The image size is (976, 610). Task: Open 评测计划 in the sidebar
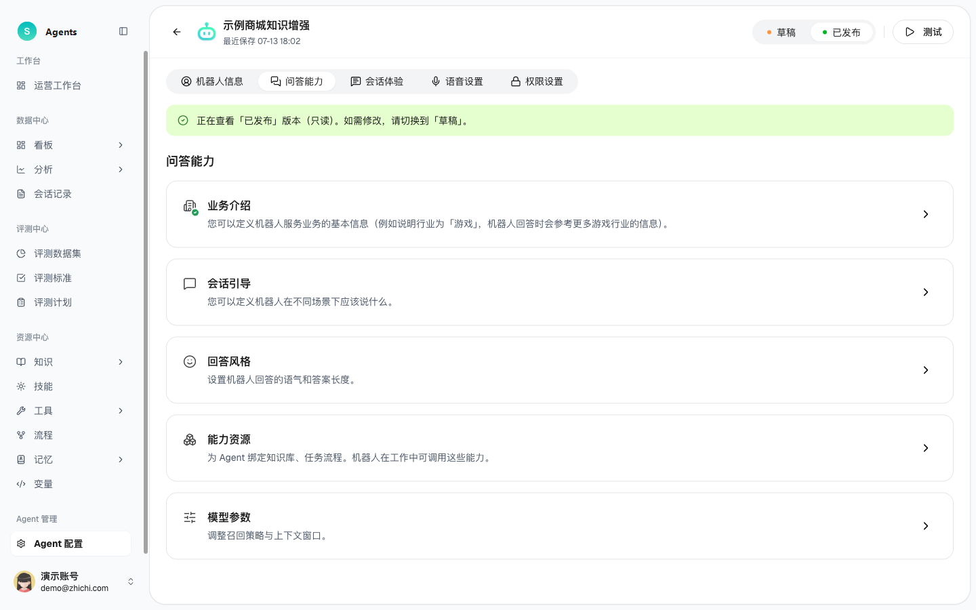tap(70, 302)
